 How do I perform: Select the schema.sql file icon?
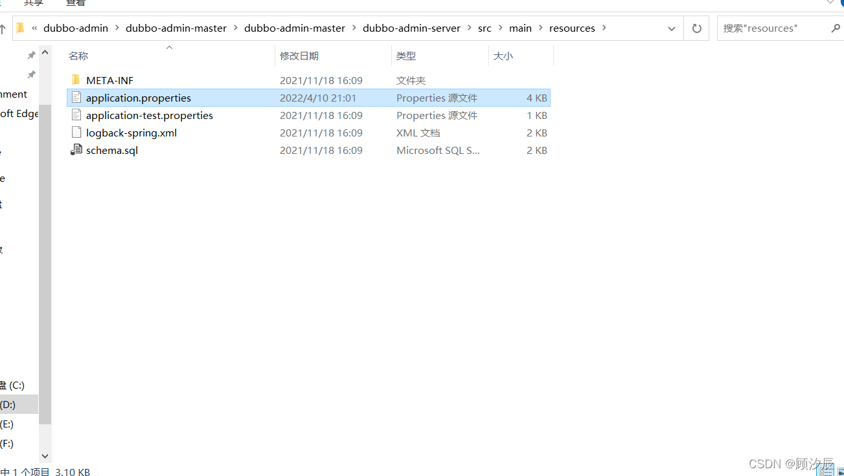point(76,150)
